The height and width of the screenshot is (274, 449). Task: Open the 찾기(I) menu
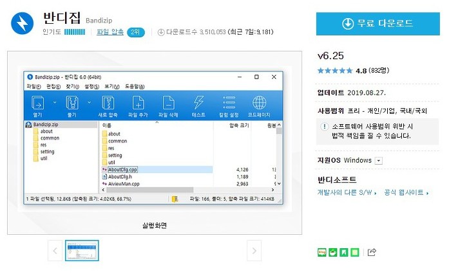[x=72, y=86]
